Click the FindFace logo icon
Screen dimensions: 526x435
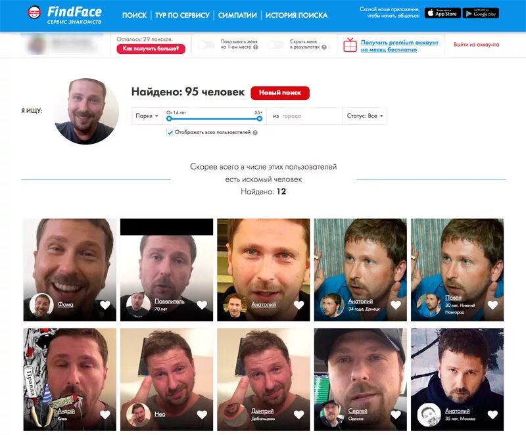[x=34, y=12]
